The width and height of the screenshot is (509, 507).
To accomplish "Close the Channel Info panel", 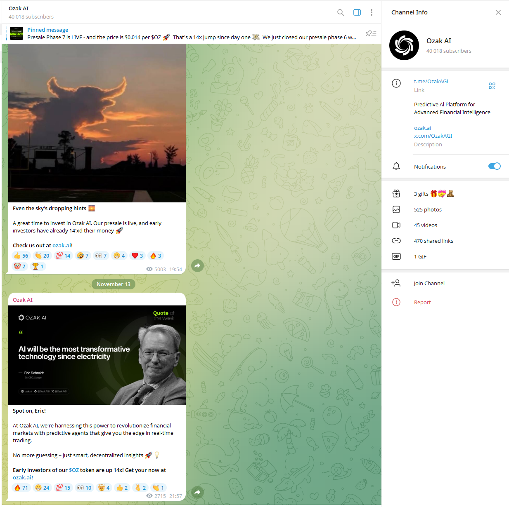I will [x=498, y=12].
